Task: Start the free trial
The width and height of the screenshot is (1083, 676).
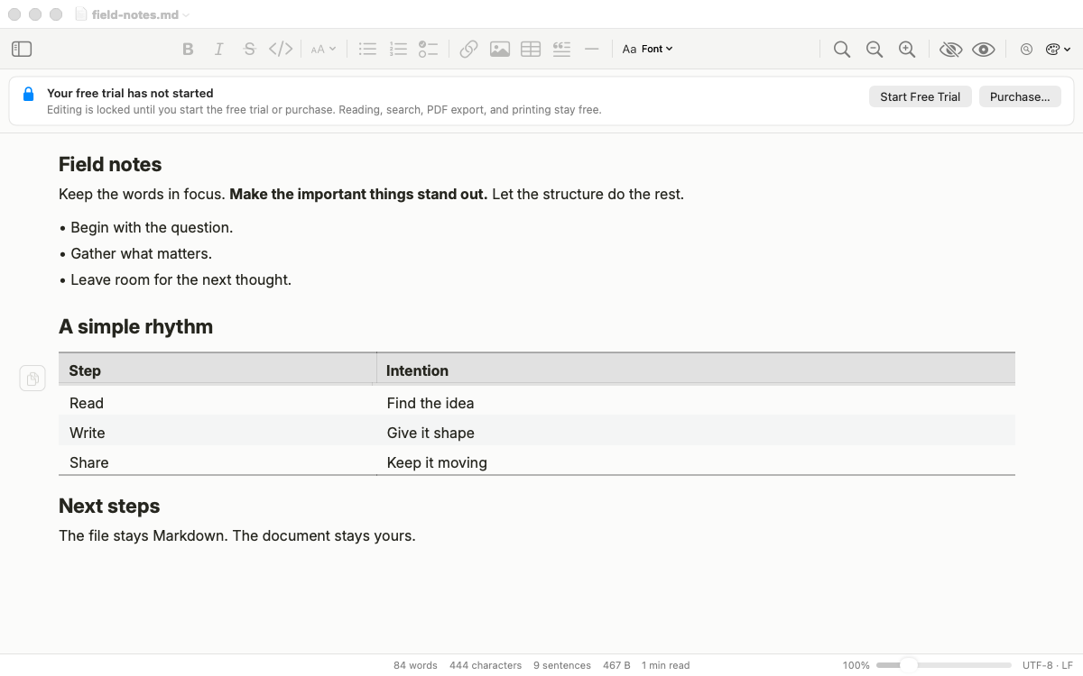Action: 920,96
